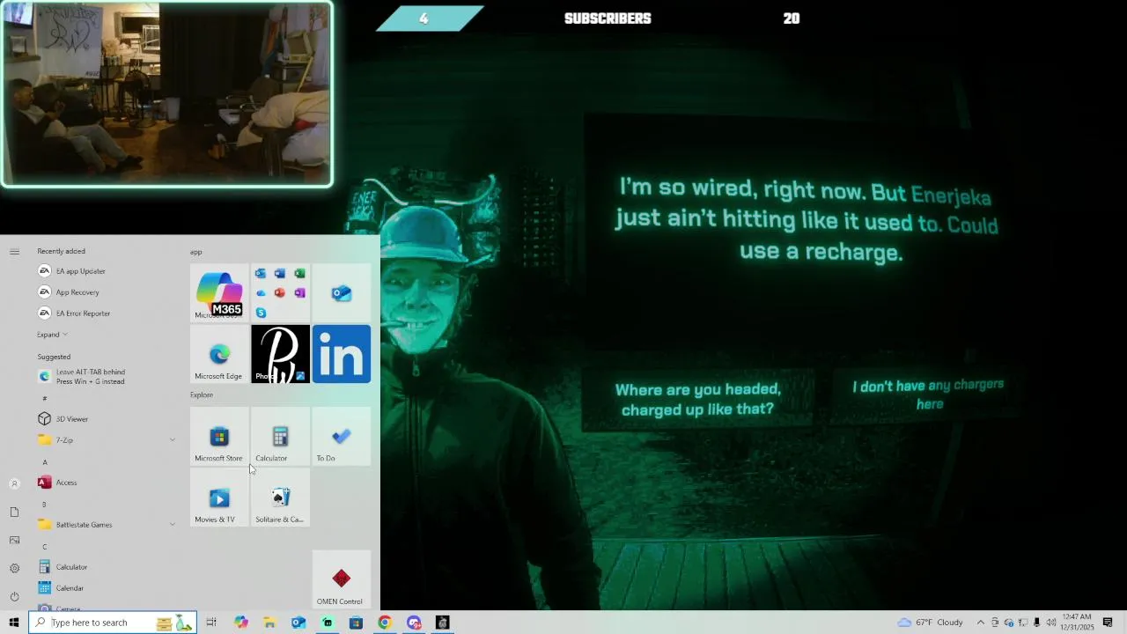Choose "Where are you headed, charged up like that?"
This screenshot has height=634, width=1127.
(x=697, y=399)
